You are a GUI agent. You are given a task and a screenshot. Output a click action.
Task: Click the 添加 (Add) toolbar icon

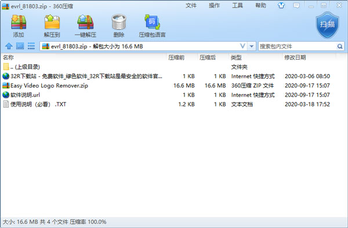[19, 23]
